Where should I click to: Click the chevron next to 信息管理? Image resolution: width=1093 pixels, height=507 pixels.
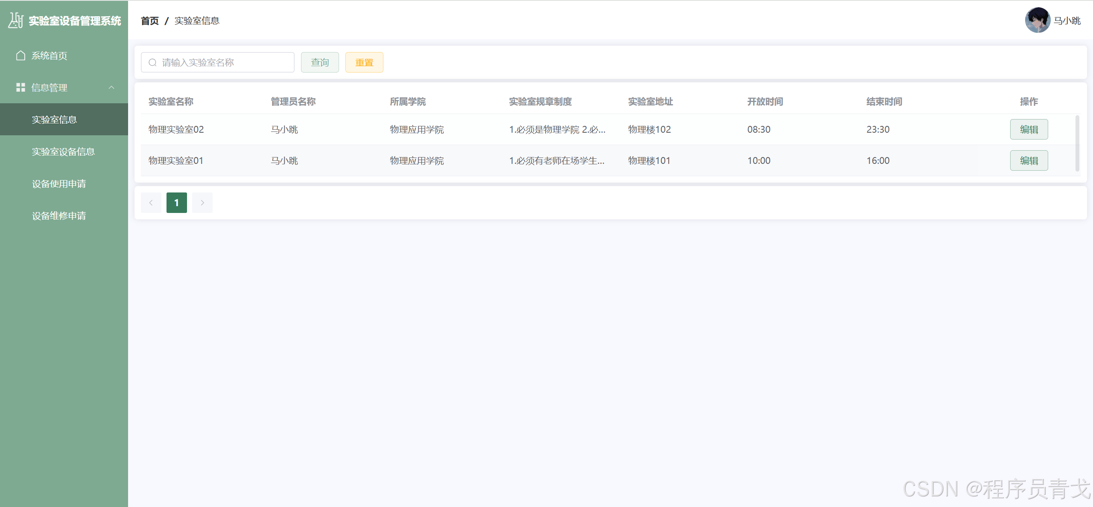112,87
